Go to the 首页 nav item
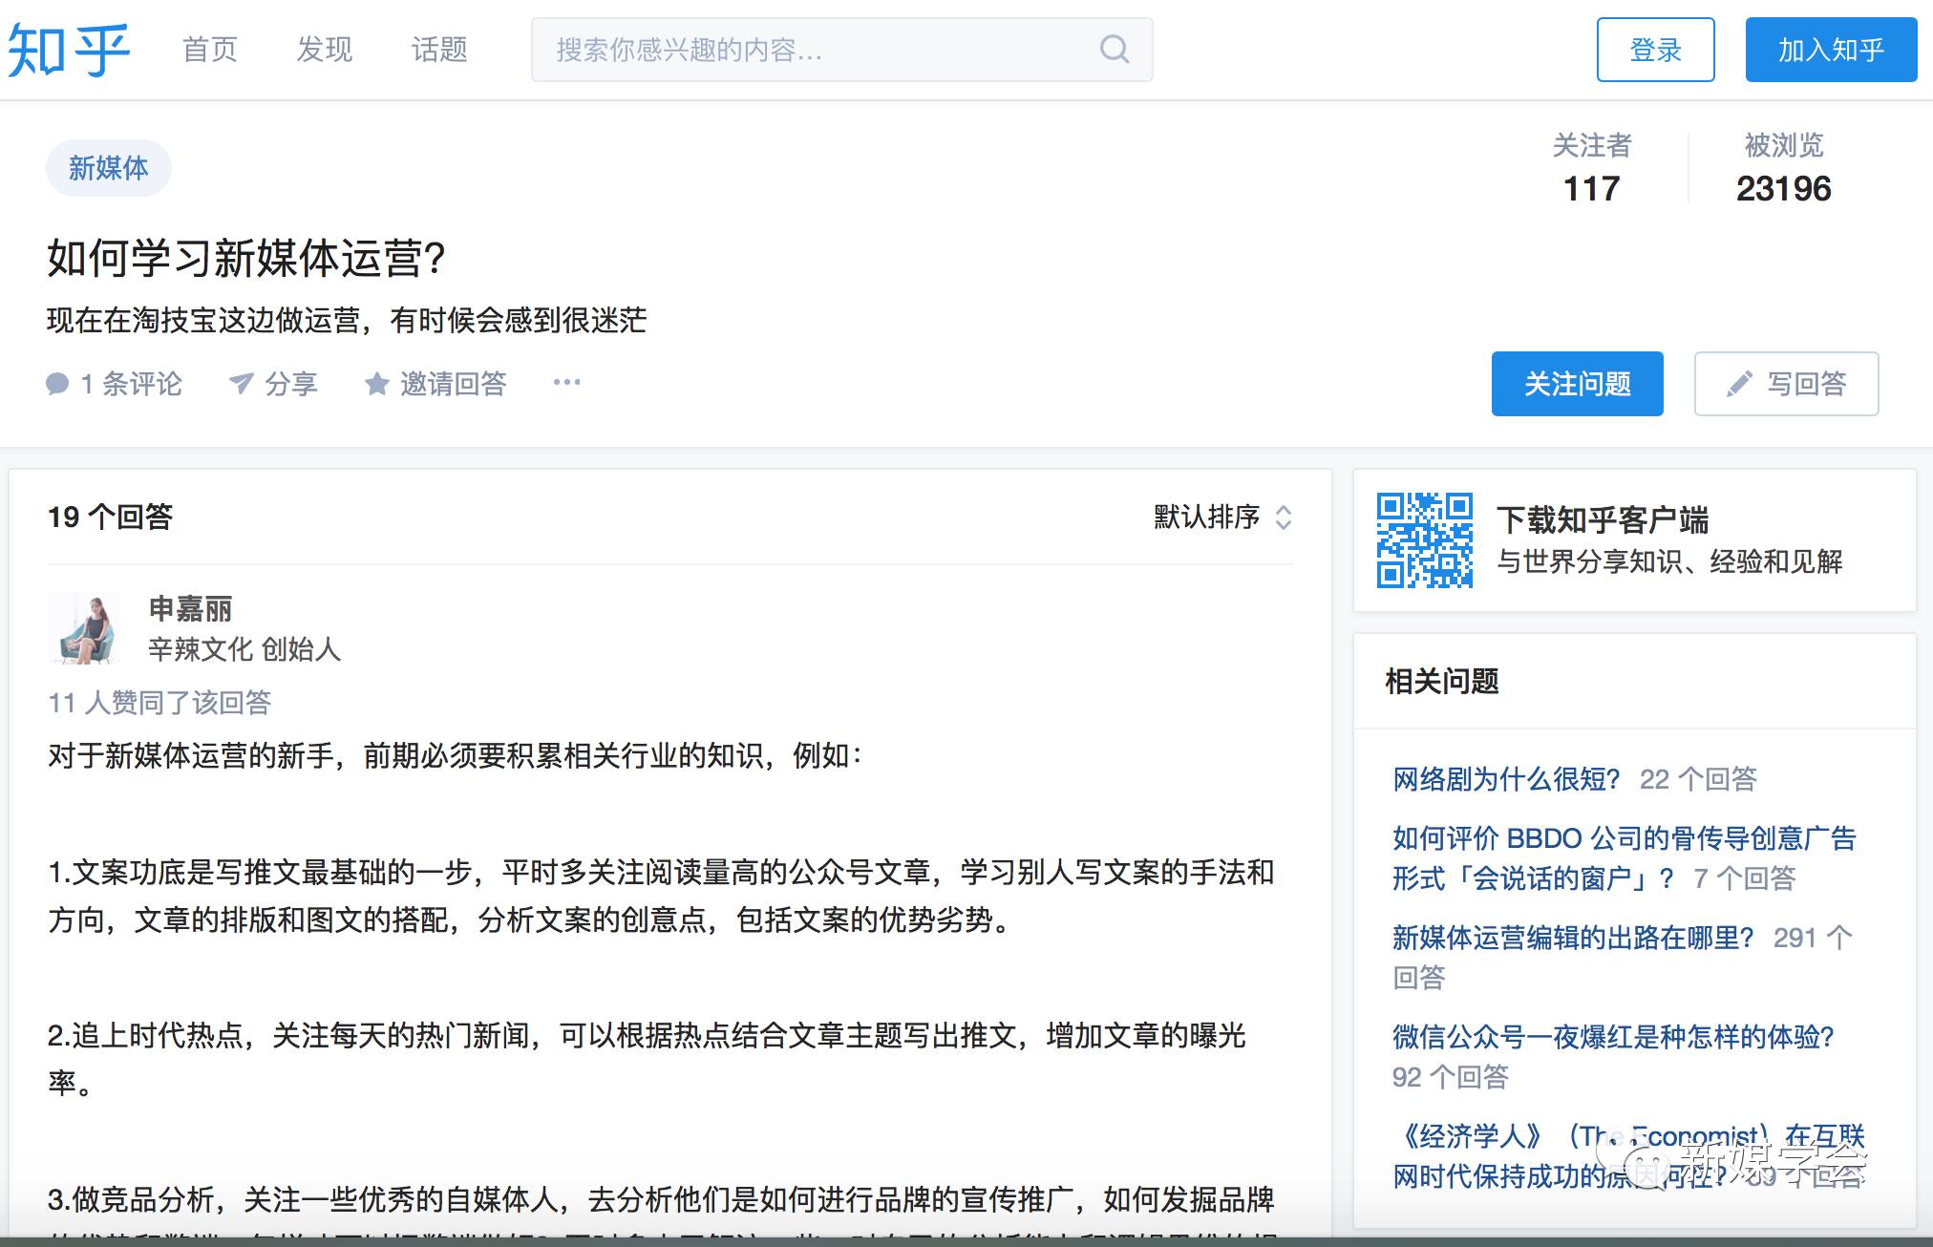The image size is (1933, 1247). click(x=210, y=50)
